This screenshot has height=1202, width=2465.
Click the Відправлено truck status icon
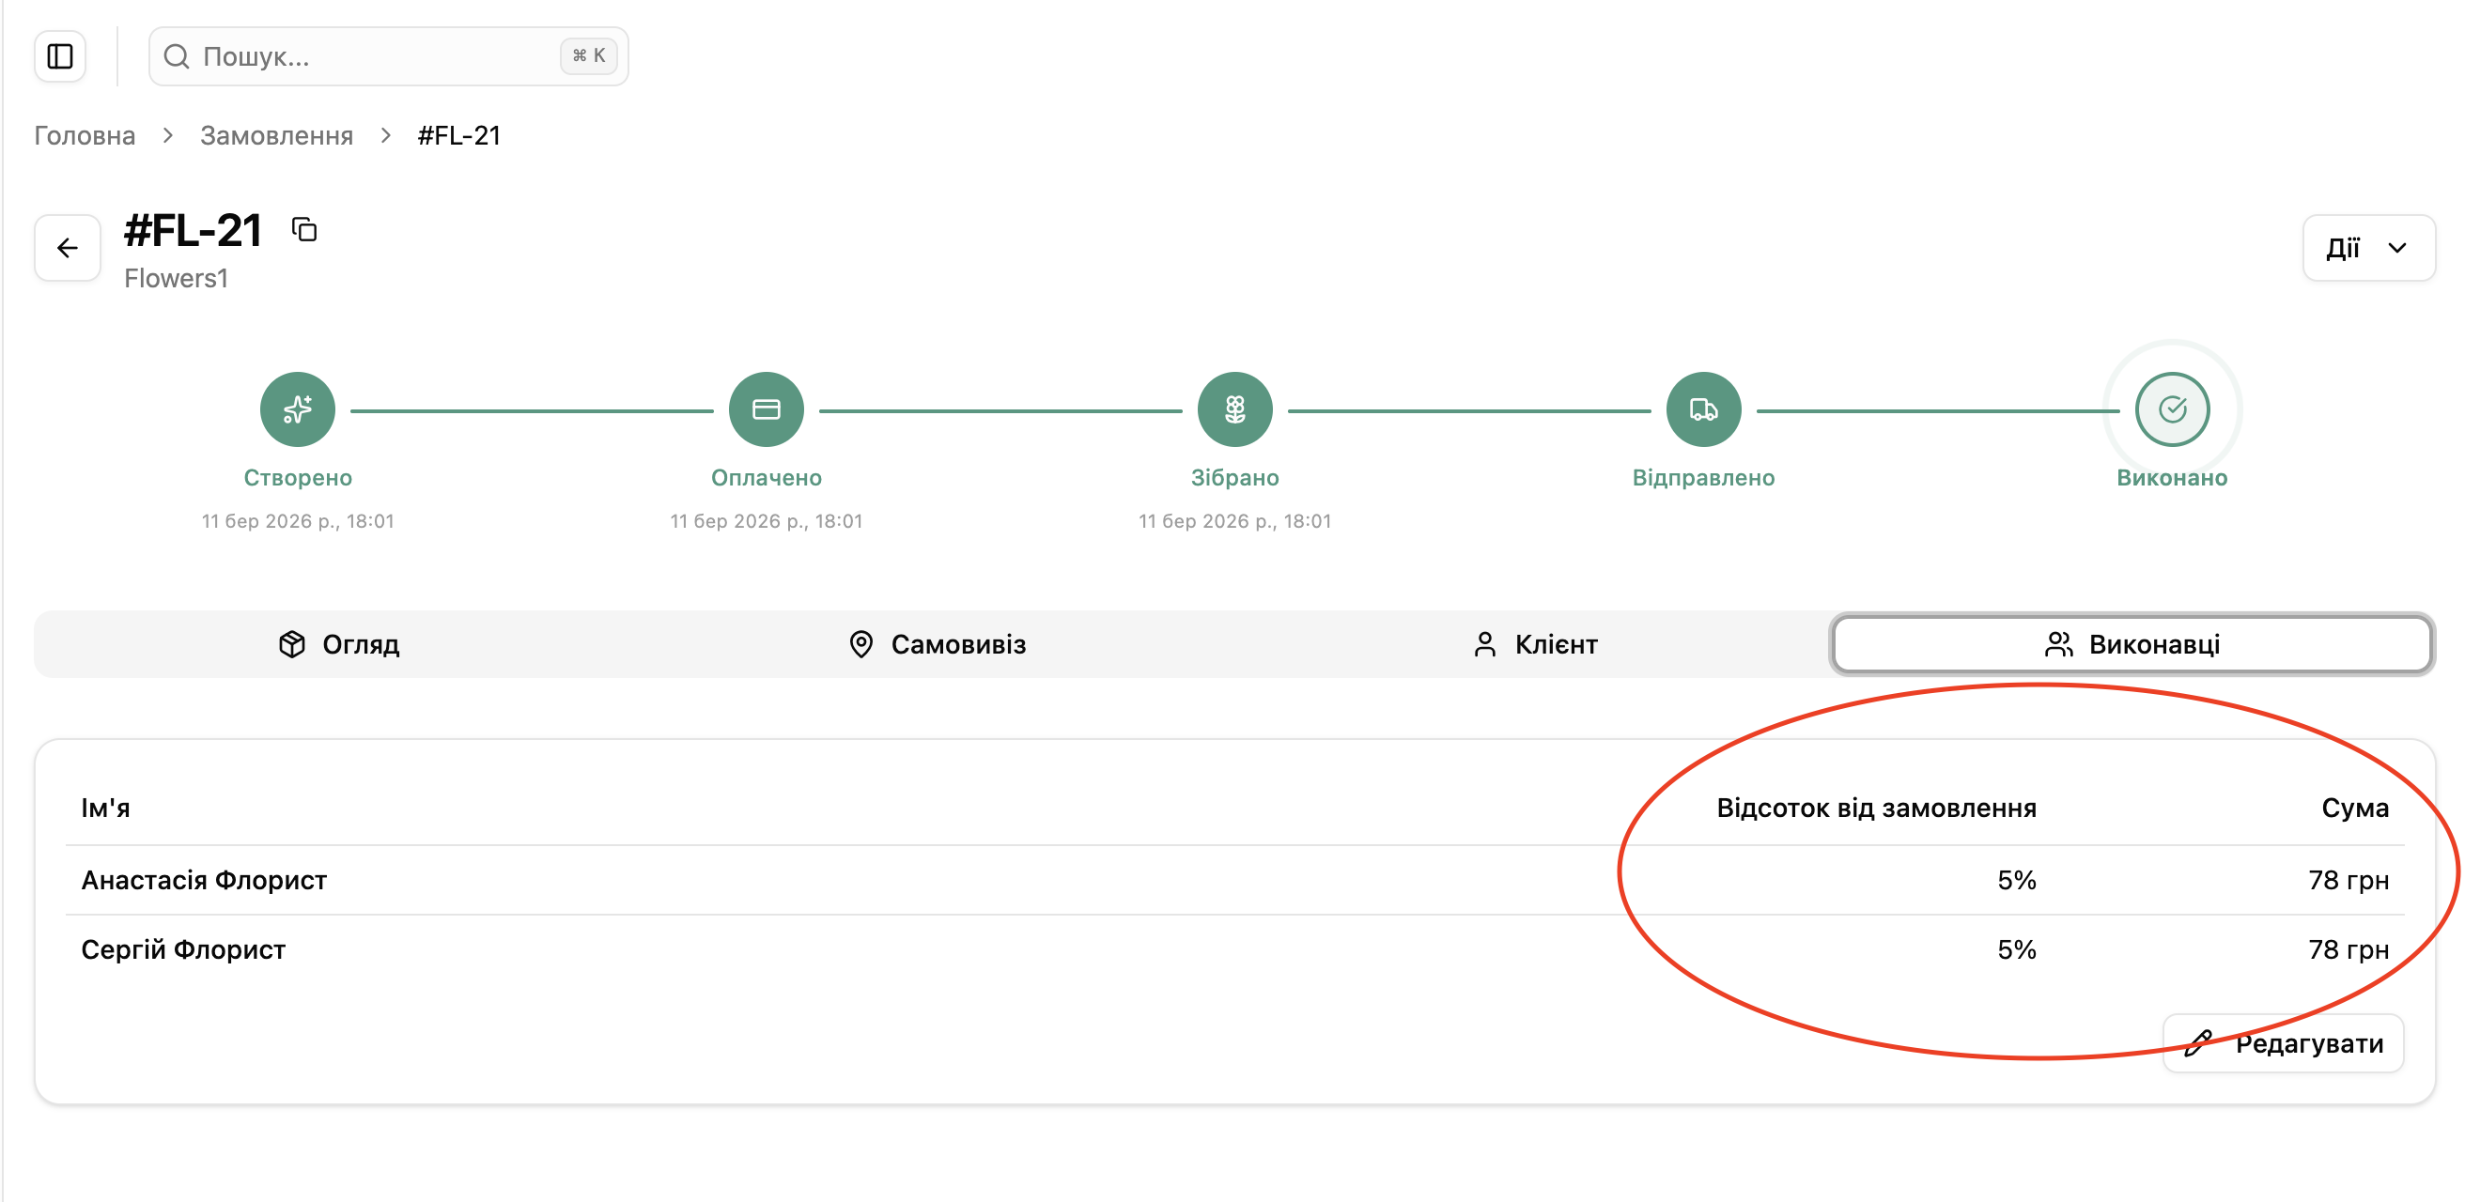pyautogui.click(x=1703, y=409)
